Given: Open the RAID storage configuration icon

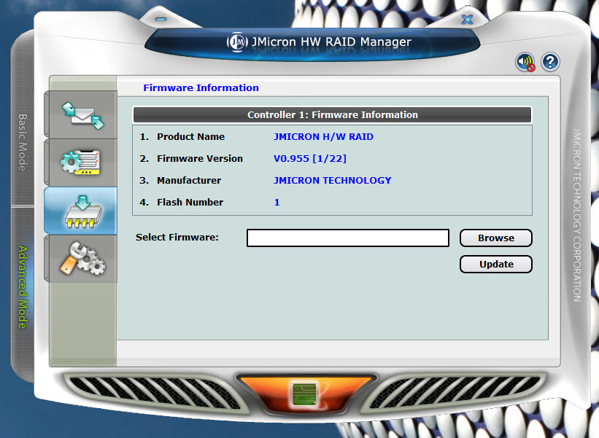Looking at the screenshot, I should [82, 163].
